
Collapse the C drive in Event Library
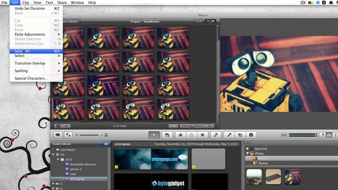[x=53, y=184]
